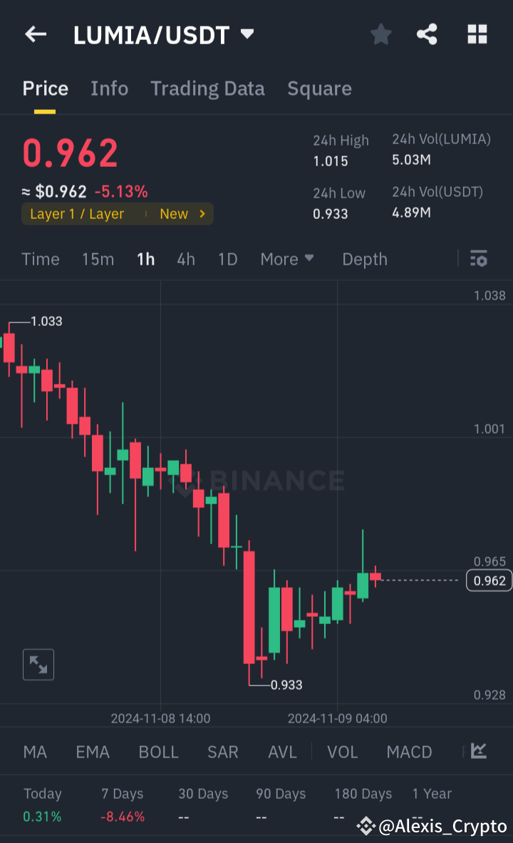Viewport: 513px width, 843px height.
Task: Open the share options icon
Action: tap(427, 34)
